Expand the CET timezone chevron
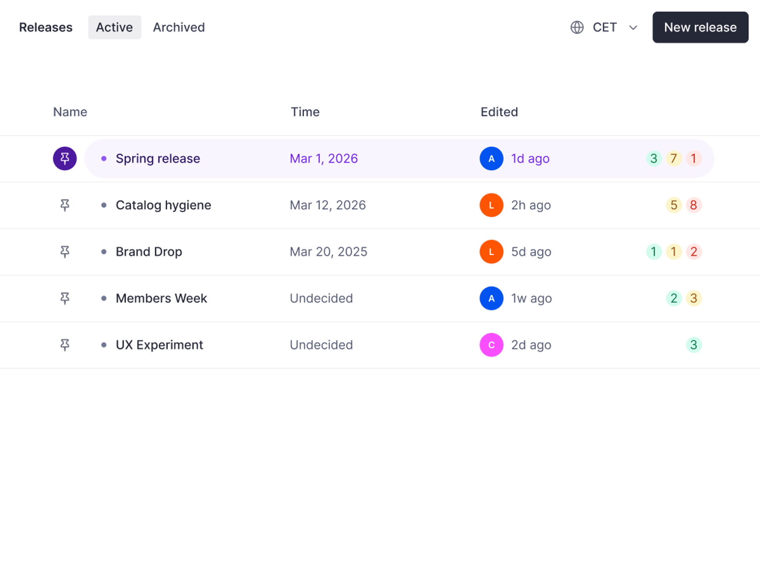The width and height of the screenshot is (760, 580). click(633, 27)
